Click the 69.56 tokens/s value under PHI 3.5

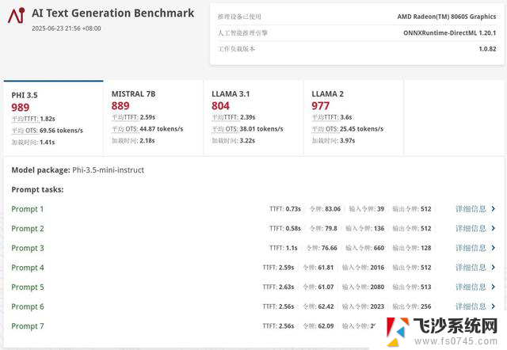[61, 131]
